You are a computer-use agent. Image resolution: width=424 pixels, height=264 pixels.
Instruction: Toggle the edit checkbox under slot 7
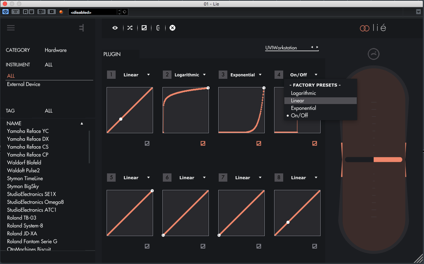click(259, 246)
